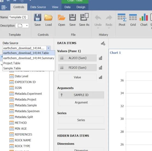
Task: Select the Metadata.Experiment field
Action: [28, 94]
